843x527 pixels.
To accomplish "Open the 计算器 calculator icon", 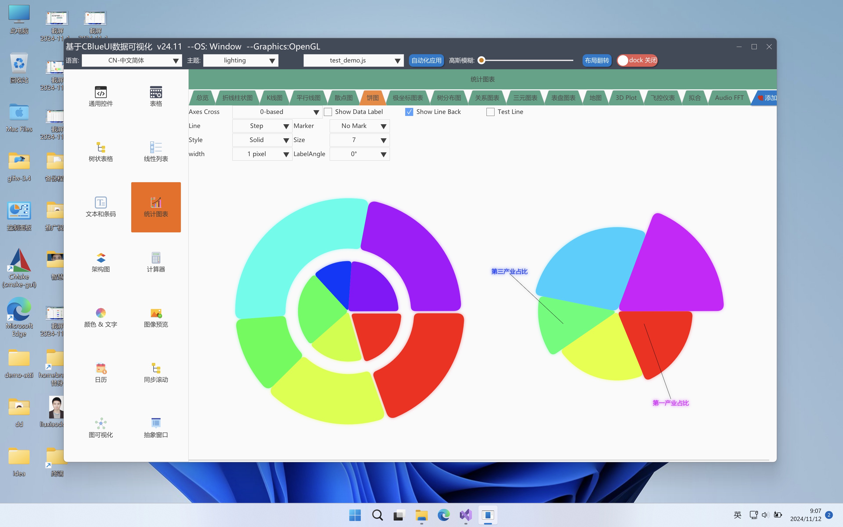I will (x=156, y=257).
